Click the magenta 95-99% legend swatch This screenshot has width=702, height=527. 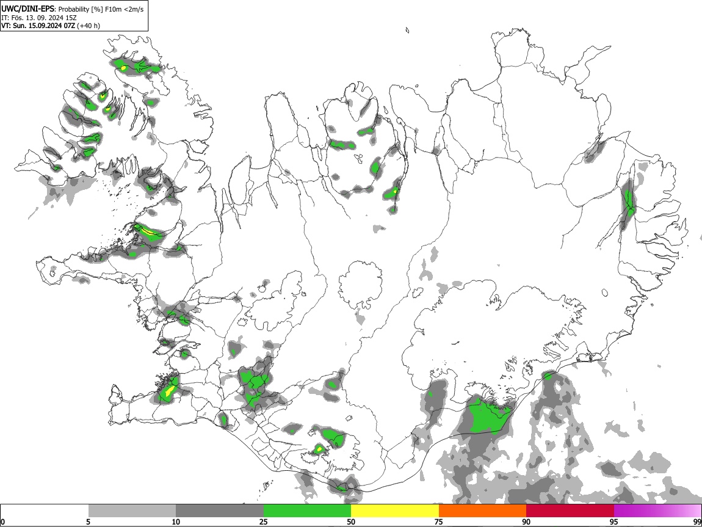click(x=657, y=511)
